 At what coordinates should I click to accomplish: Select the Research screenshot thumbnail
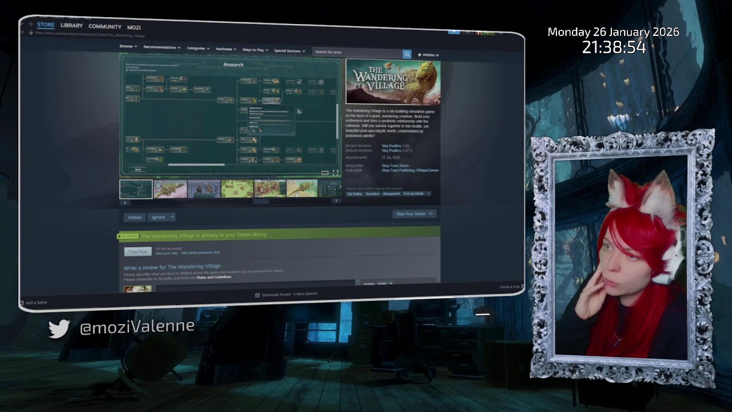click(136, 189)
